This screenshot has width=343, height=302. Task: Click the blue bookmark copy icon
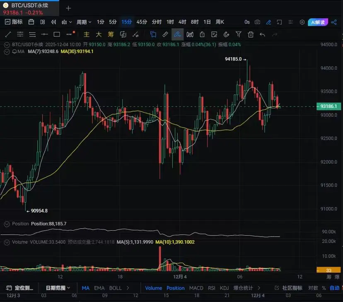153,34
